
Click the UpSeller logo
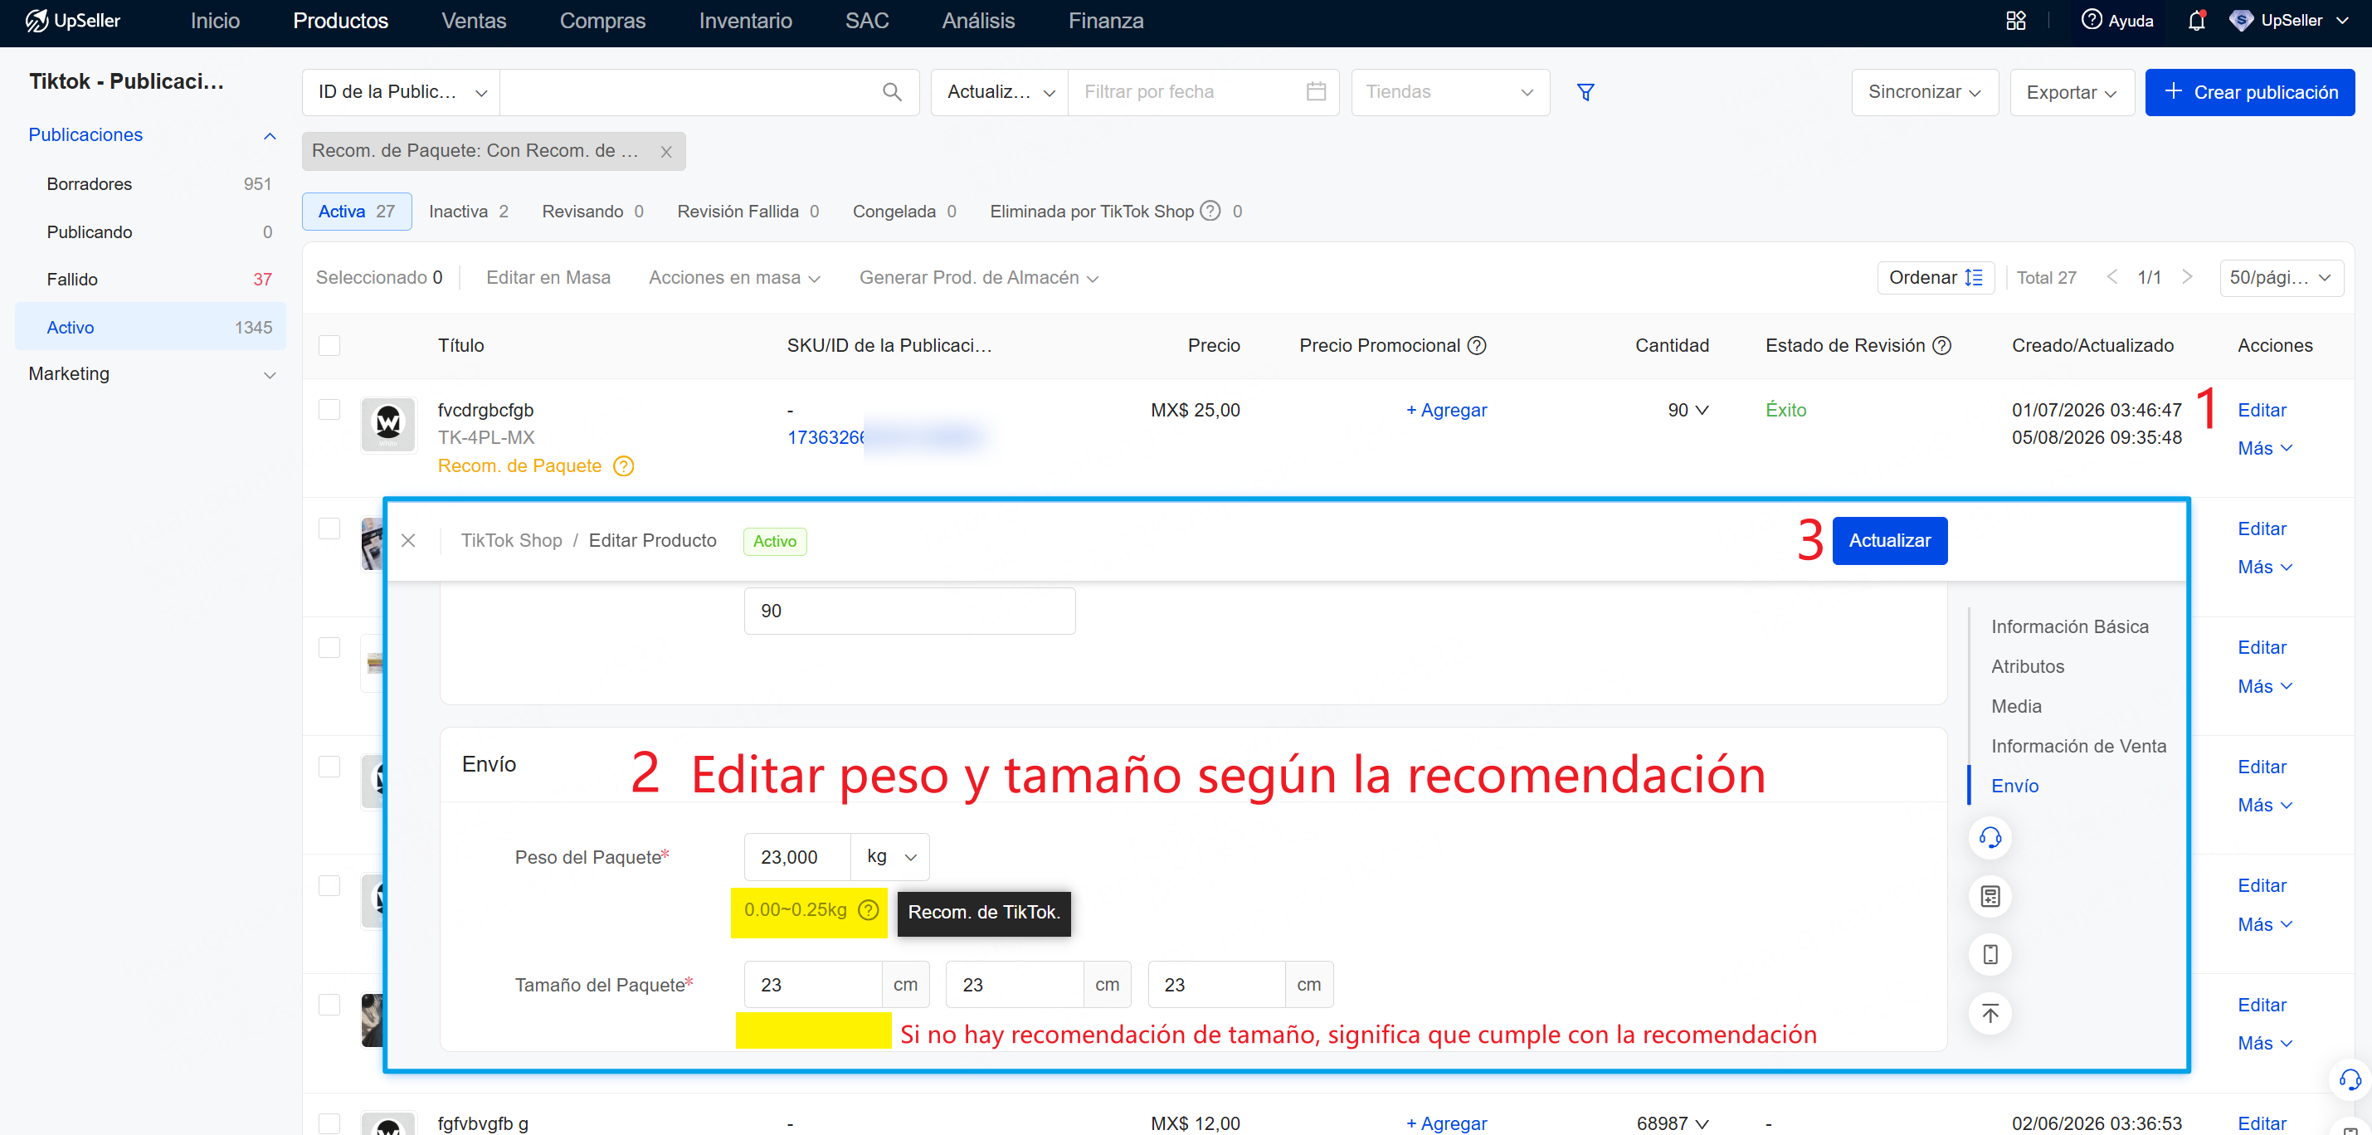pyautogui.click(x=73, y=20)
